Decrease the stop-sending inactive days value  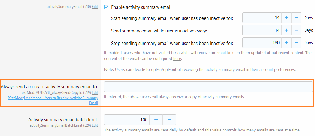pyautogui.click(x=296, y=43)
